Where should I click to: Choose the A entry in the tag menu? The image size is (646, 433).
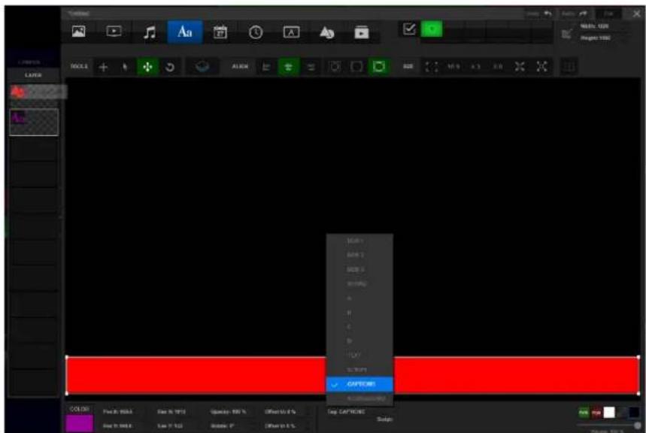359,298
